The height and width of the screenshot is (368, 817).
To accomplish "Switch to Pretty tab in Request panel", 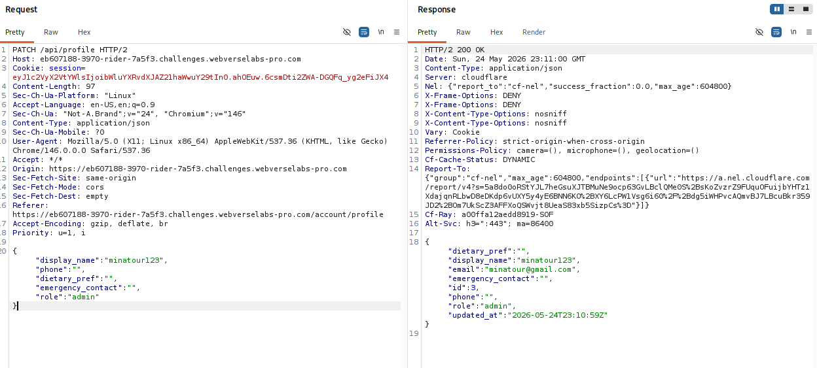I will click(x=15, y=32).
